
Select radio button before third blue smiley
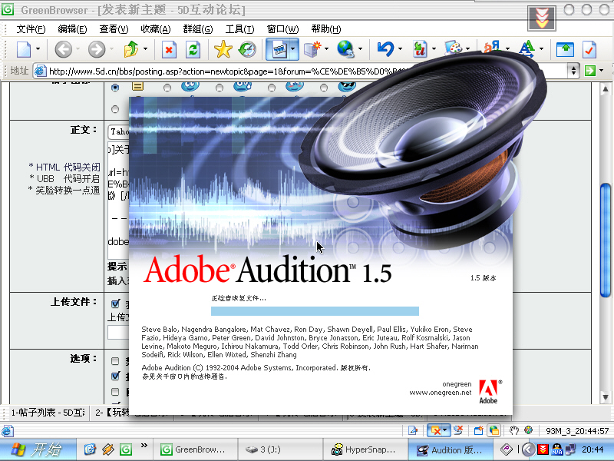pyautogui.click(x=272, y=88)
